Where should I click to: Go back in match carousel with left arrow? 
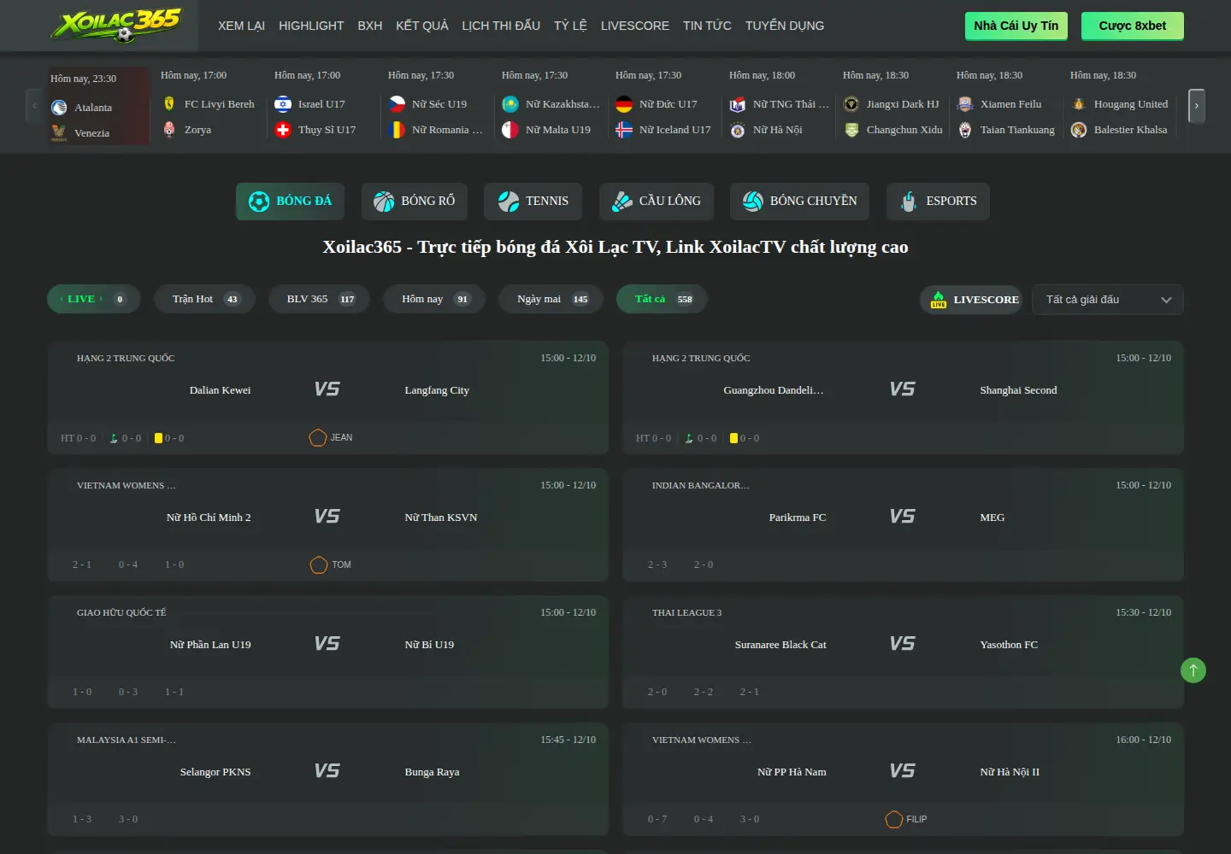[34, 106]
